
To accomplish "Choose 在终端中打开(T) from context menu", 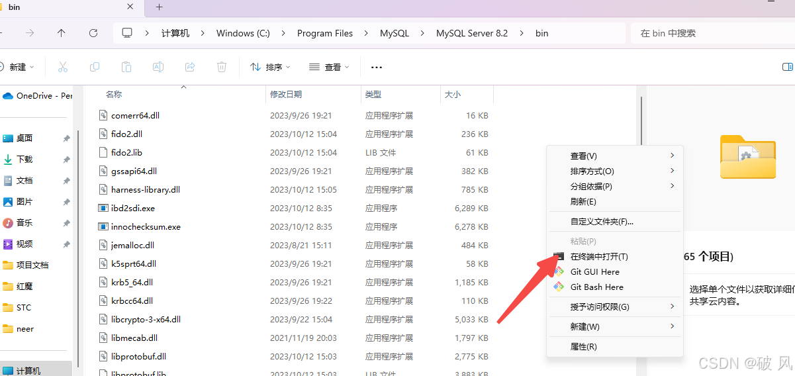I will pos(616,256).
